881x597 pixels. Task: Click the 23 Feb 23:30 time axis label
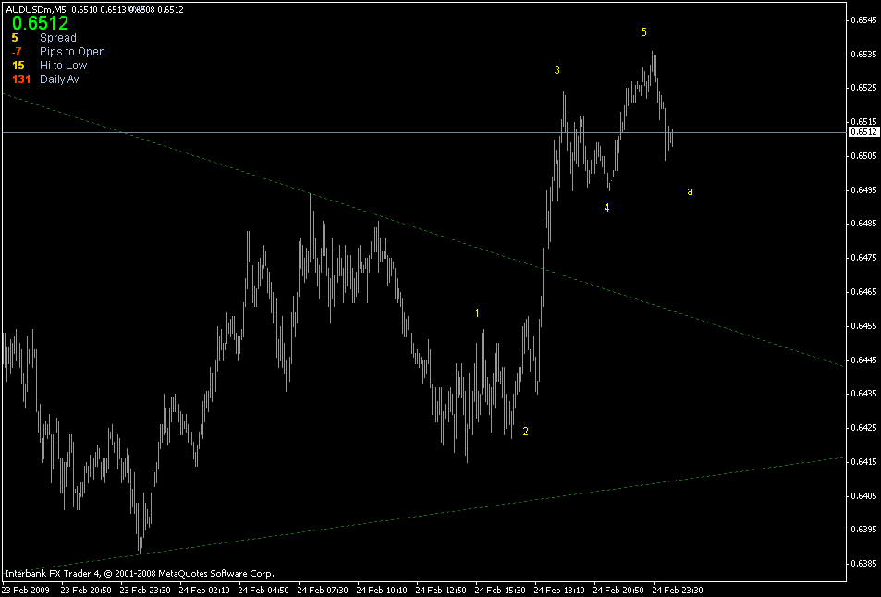coord(143,591)
